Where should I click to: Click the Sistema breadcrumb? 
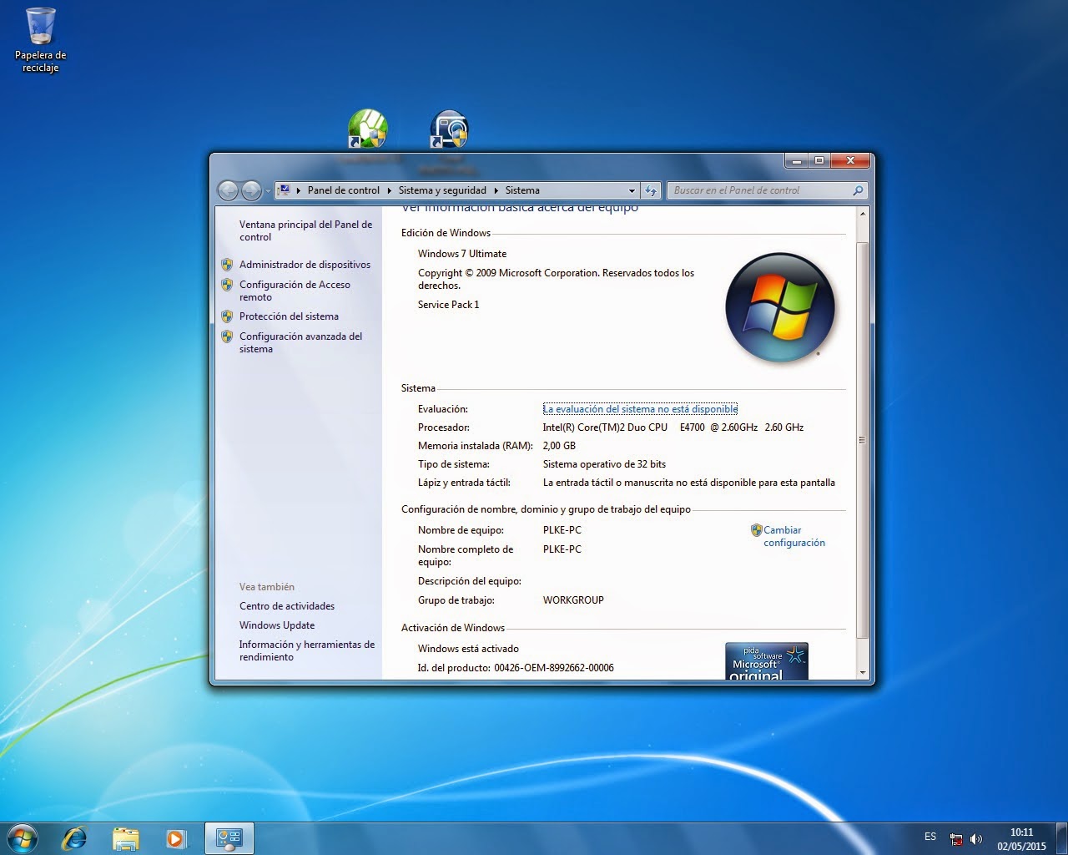coord(522,190)
